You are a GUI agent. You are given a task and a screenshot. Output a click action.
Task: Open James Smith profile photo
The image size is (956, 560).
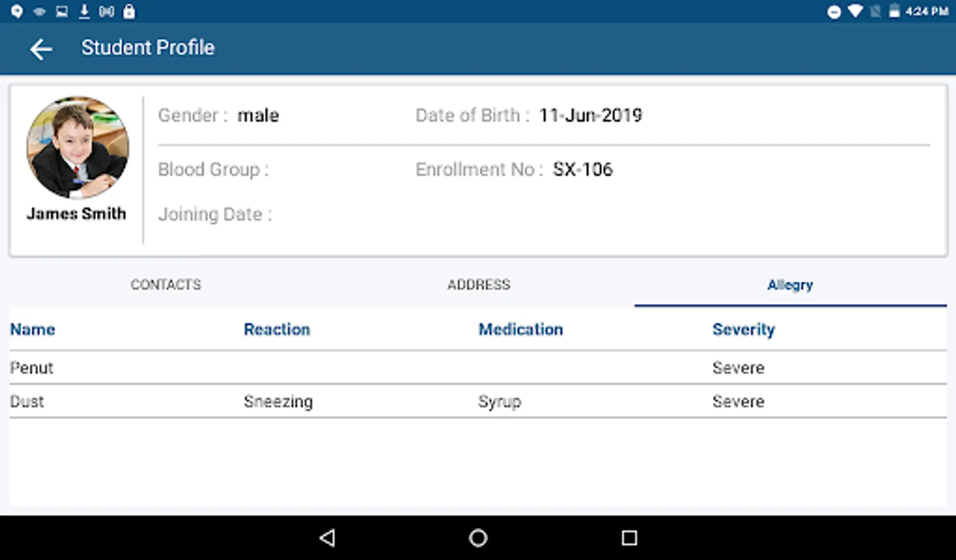click(78, 147)
